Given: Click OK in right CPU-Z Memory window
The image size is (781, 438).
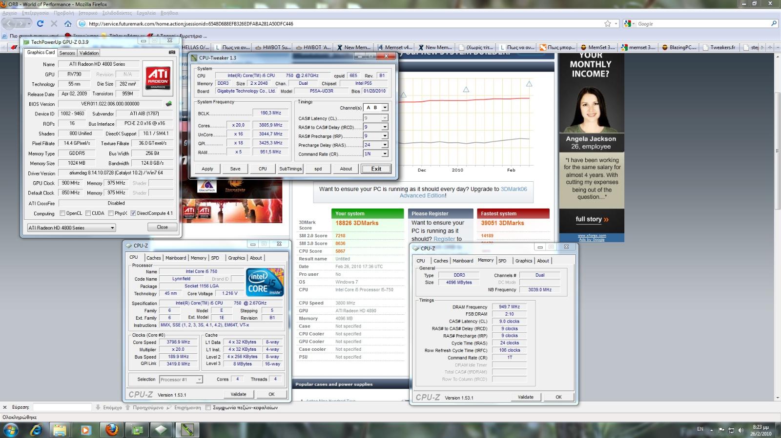Looking at the screenshot, I should [x=558, y=397].
